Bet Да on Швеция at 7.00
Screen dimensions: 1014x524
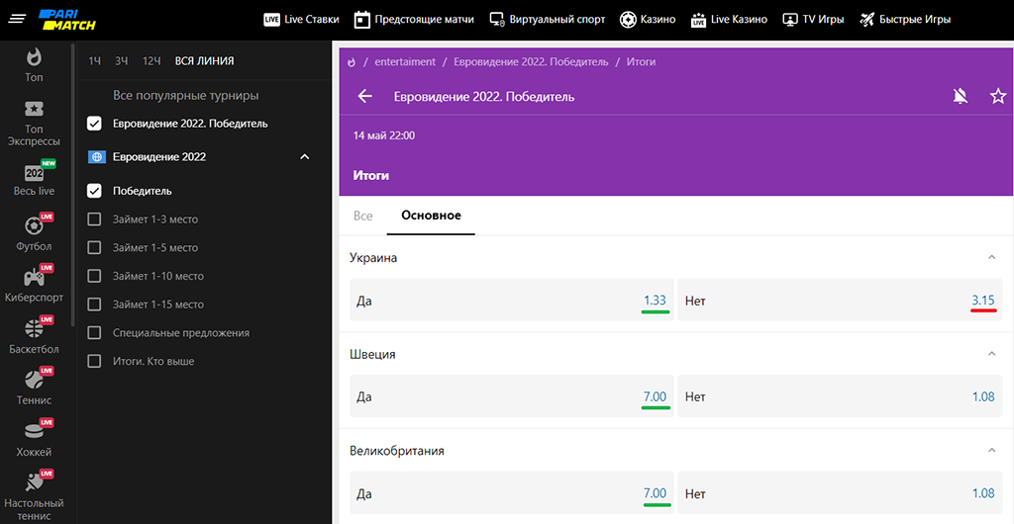click(512, 396)
